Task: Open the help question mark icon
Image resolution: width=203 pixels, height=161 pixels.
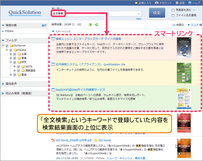Action: (x=190, y=3)
